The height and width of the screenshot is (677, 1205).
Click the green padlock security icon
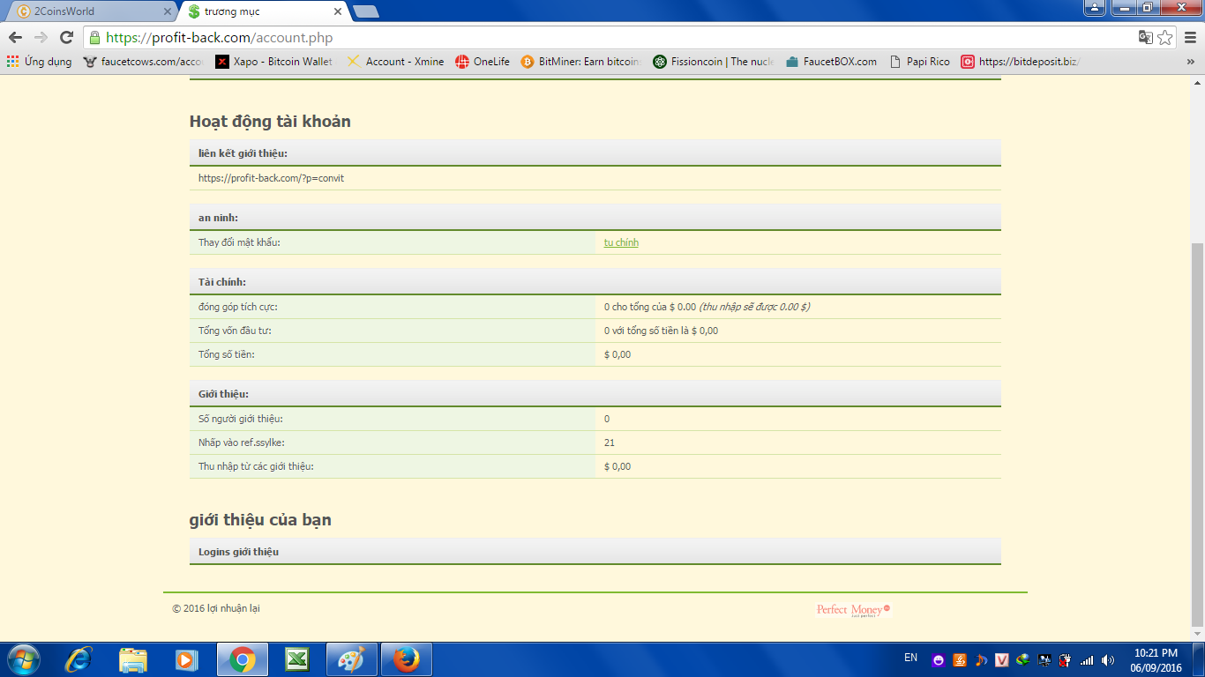(95, 38)
